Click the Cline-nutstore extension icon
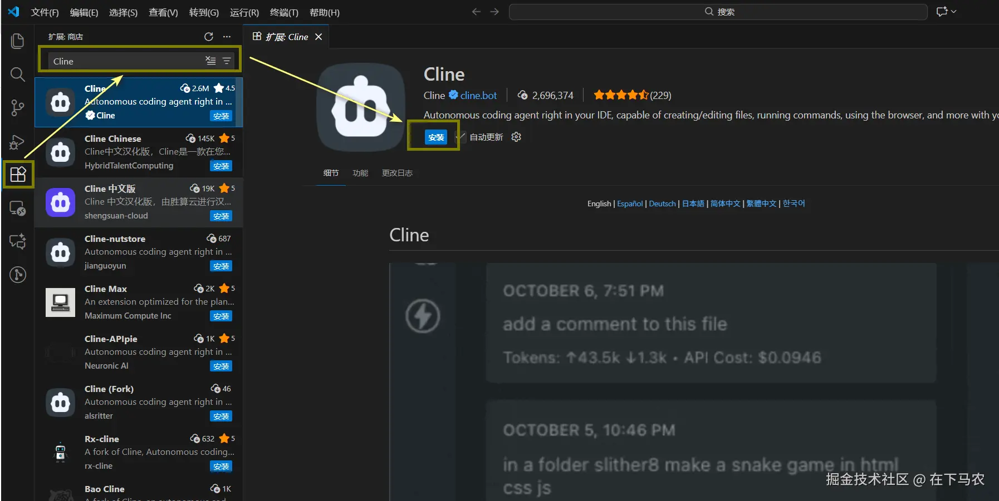 coord(60,252)
